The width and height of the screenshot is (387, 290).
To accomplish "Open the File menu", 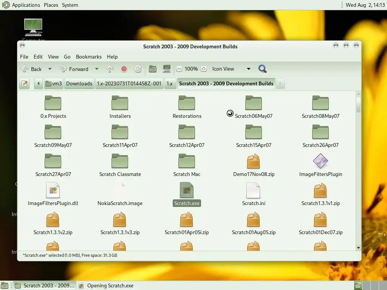I will click(x=24, y=57).
